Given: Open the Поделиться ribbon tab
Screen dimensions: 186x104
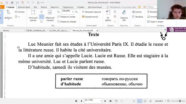Looking at the screenshot, I should point(68,7).
